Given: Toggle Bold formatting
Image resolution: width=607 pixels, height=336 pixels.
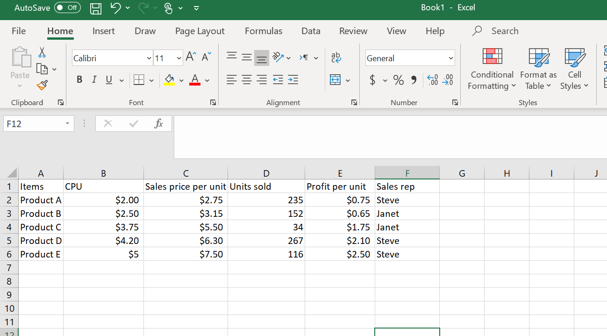Looking at the screenshot, I should 79,80.
